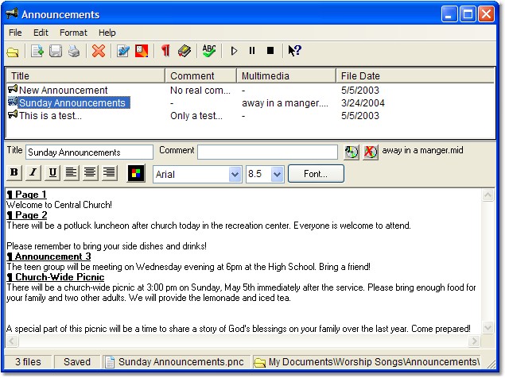Click the vertical scrollbar down arrow
Screen dimensions: 505x378
(488, 328)
